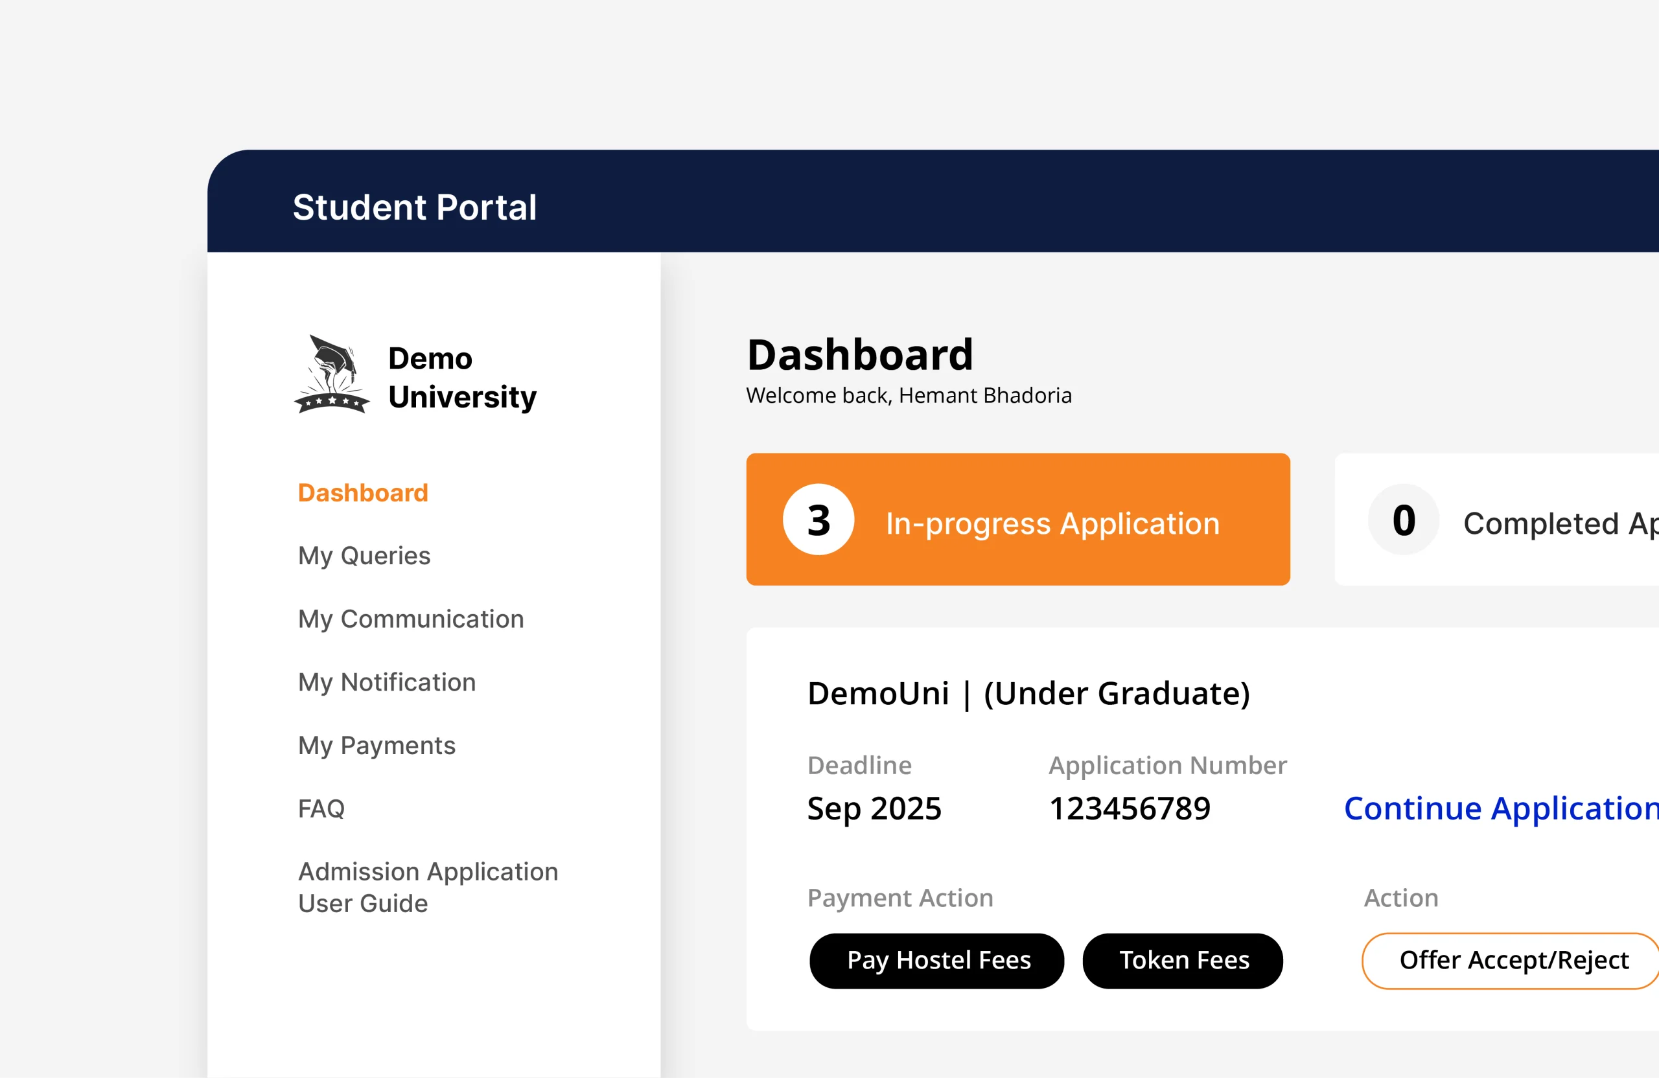Click the deadline Sep 2025 text
1659x1078 pixels.
[875, 808]
